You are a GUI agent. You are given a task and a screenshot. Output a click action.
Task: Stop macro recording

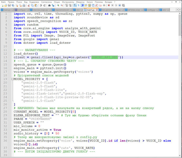112,6
